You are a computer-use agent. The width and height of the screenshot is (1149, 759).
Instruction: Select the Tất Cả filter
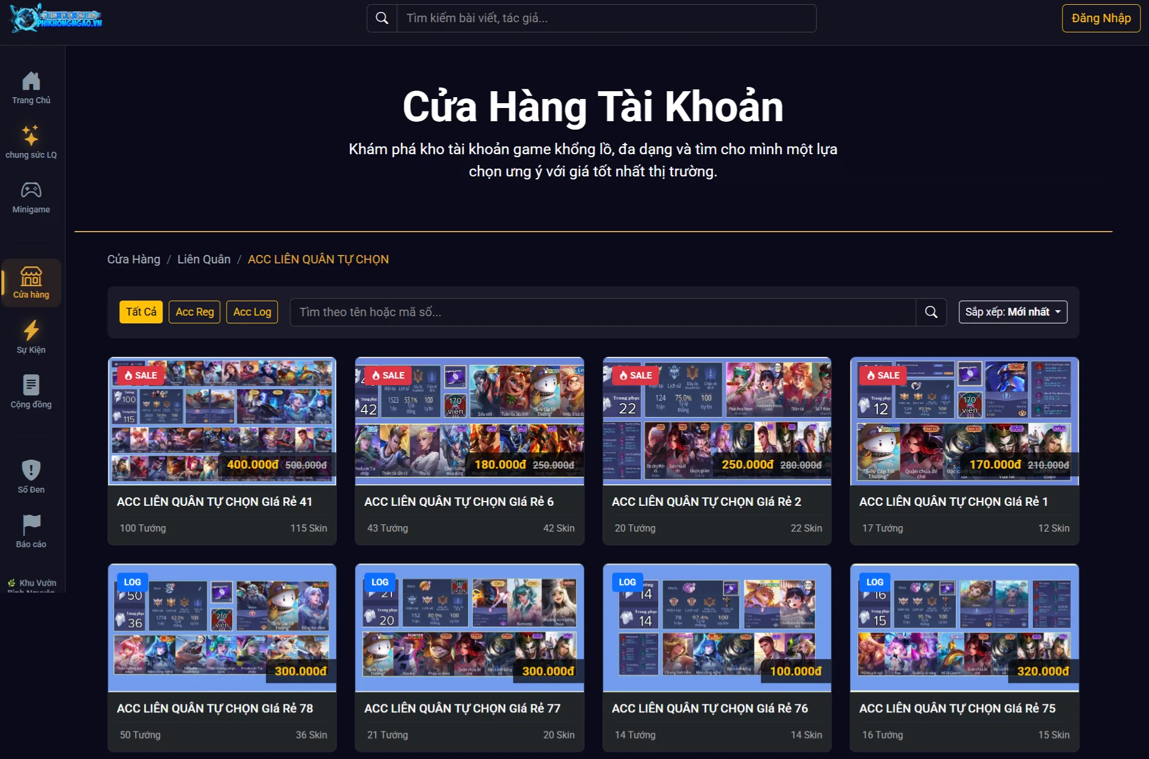point(140,312)
